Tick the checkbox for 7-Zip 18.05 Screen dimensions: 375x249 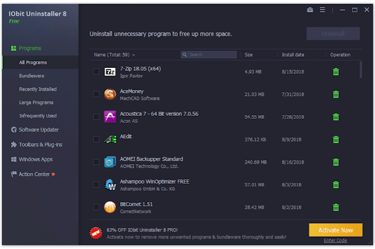click(96, 71)
